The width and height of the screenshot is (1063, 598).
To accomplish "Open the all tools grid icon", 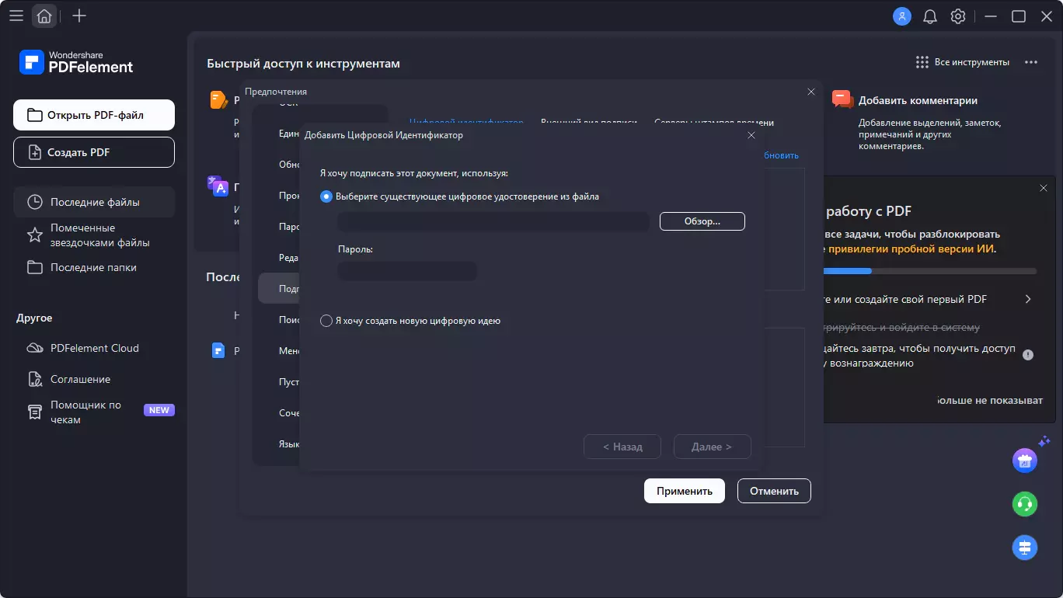I will (x=922, y=62).
